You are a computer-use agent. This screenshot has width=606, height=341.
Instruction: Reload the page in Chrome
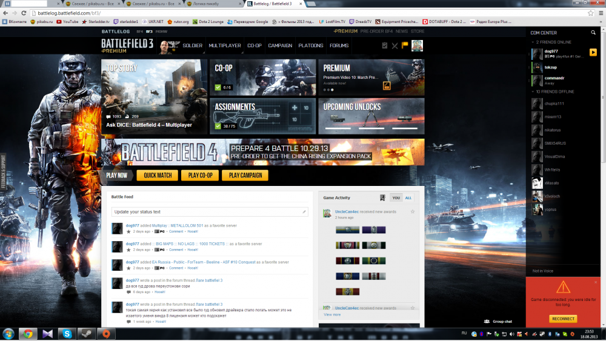(x=24, y=13)
